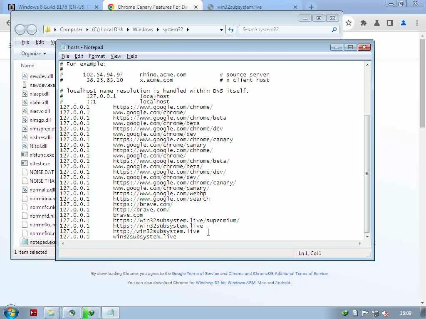
Task: Click the Explorer forward navigation button
Action: 32,29
